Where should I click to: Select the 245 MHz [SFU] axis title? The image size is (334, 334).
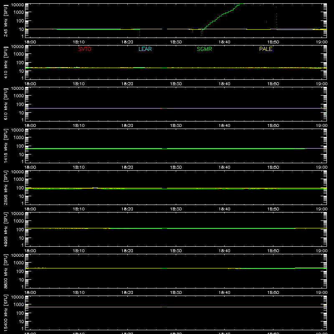pos(6,21)
